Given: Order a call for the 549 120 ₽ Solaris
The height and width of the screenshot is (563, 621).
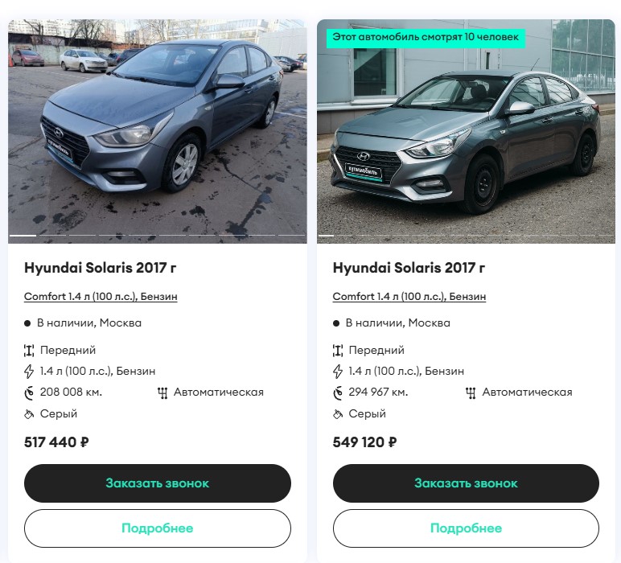Looking at the screenshot, I should [466, 483].
